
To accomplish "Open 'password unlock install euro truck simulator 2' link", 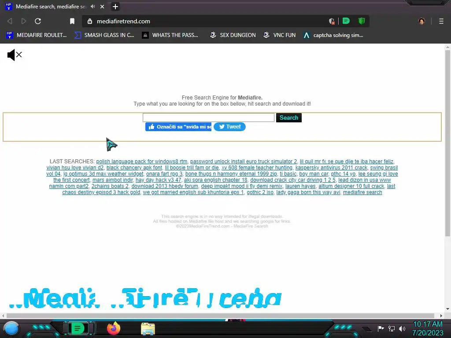I will (244, 162).
